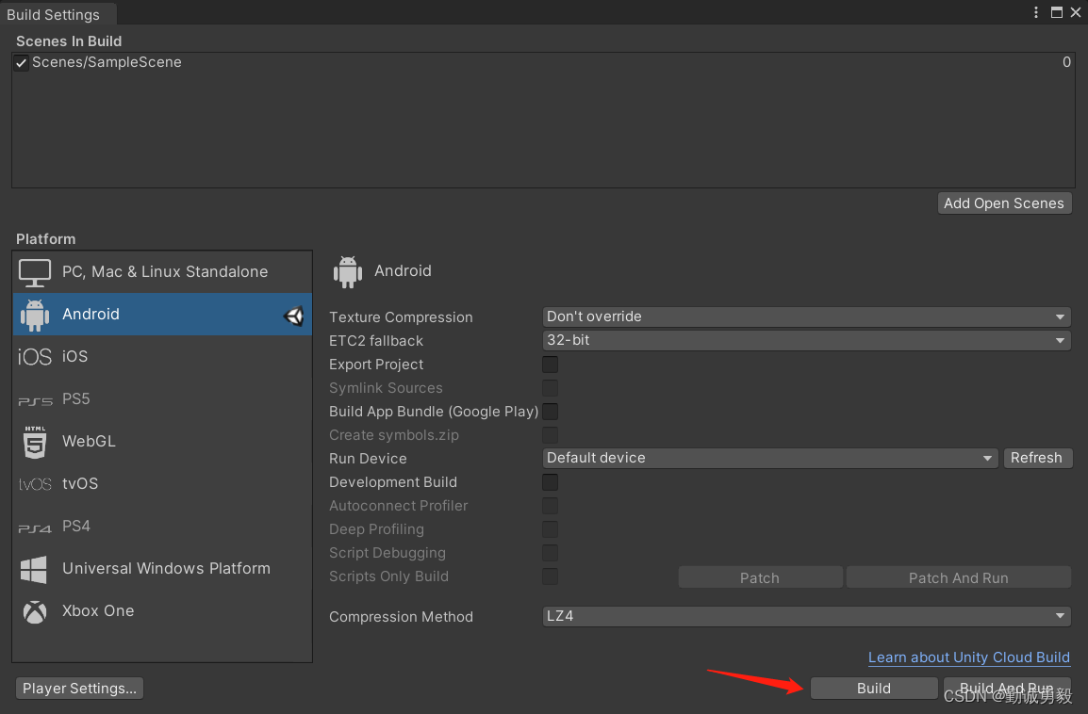
Task: Click the Patch button
Action: tap(760, 577)
